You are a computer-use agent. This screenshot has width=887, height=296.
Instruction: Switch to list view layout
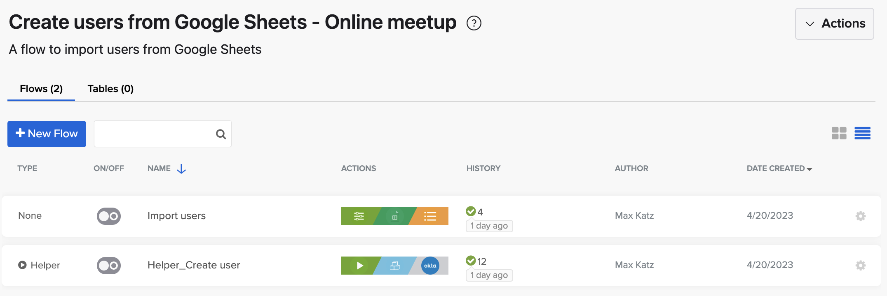[862, 133]
